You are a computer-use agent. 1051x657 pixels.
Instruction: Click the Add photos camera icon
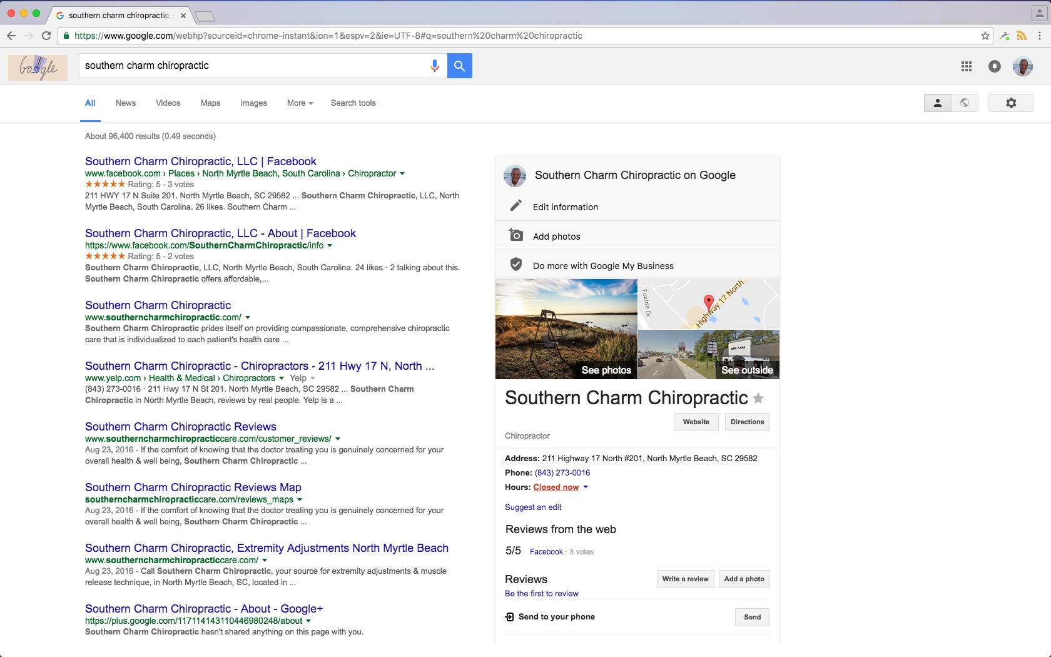(515, 235)
